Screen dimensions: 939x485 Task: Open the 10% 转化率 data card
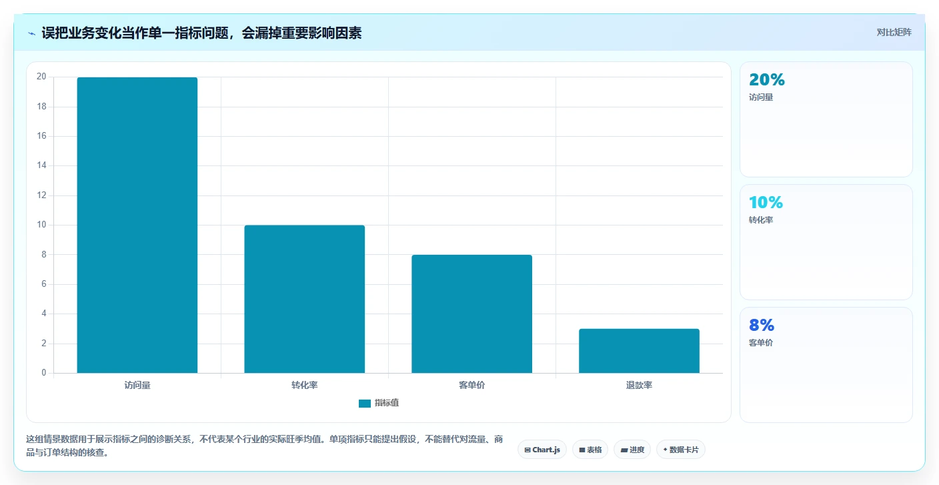pos(826,242)
